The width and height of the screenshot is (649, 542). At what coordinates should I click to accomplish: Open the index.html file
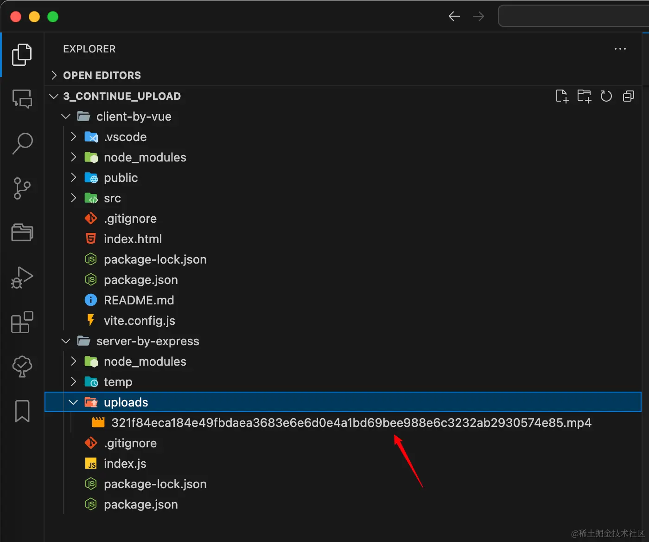tap(343, 239)
